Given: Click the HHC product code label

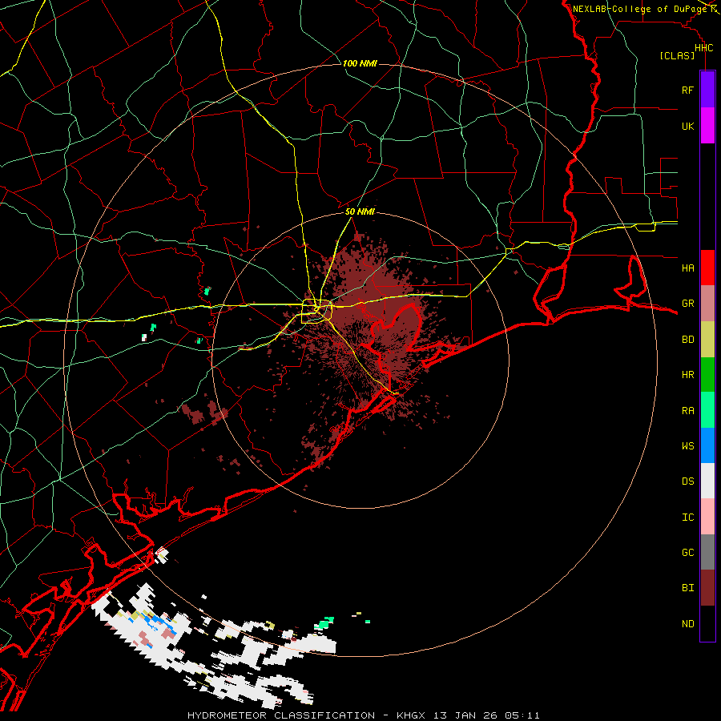Looking at the screenshot, I should coord(703,48).
